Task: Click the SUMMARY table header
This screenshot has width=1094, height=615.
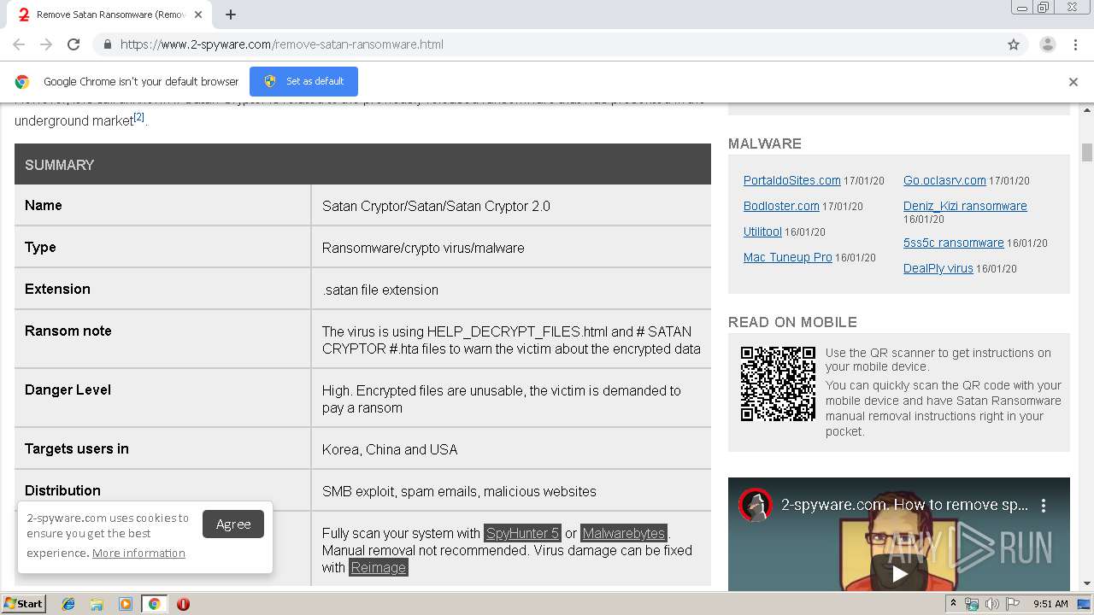Action: pos(362,164)
